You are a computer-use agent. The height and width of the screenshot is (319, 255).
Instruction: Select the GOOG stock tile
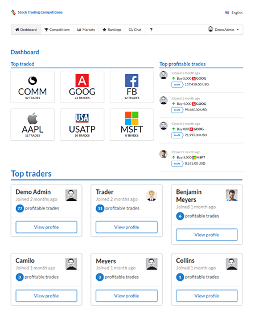click(x=82, y=87)
